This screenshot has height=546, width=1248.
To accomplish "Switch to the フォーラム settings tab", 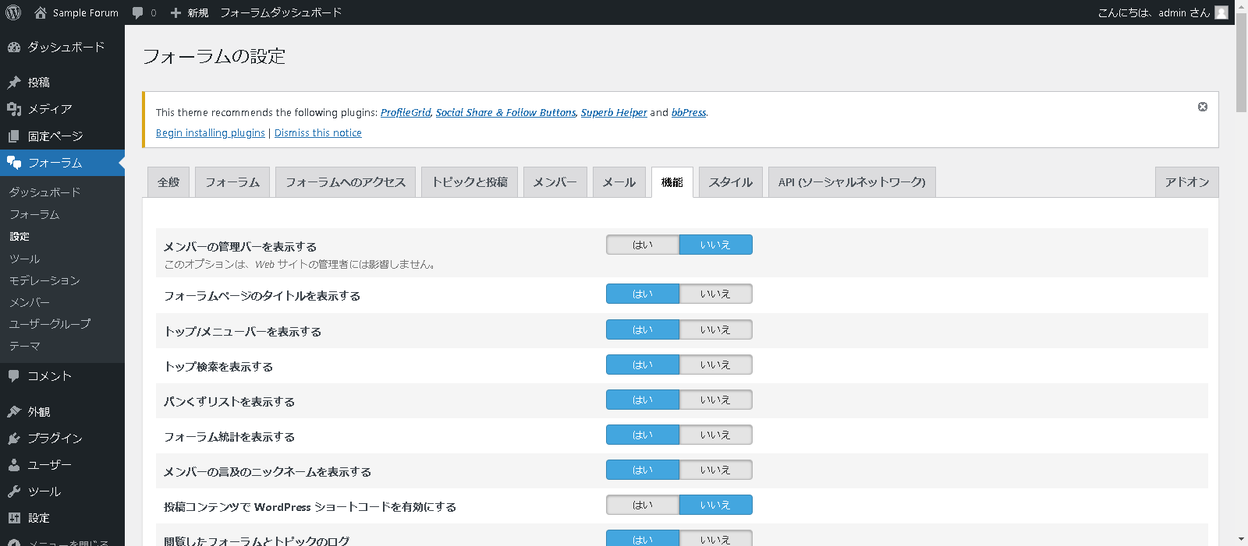I will [232, 182].
